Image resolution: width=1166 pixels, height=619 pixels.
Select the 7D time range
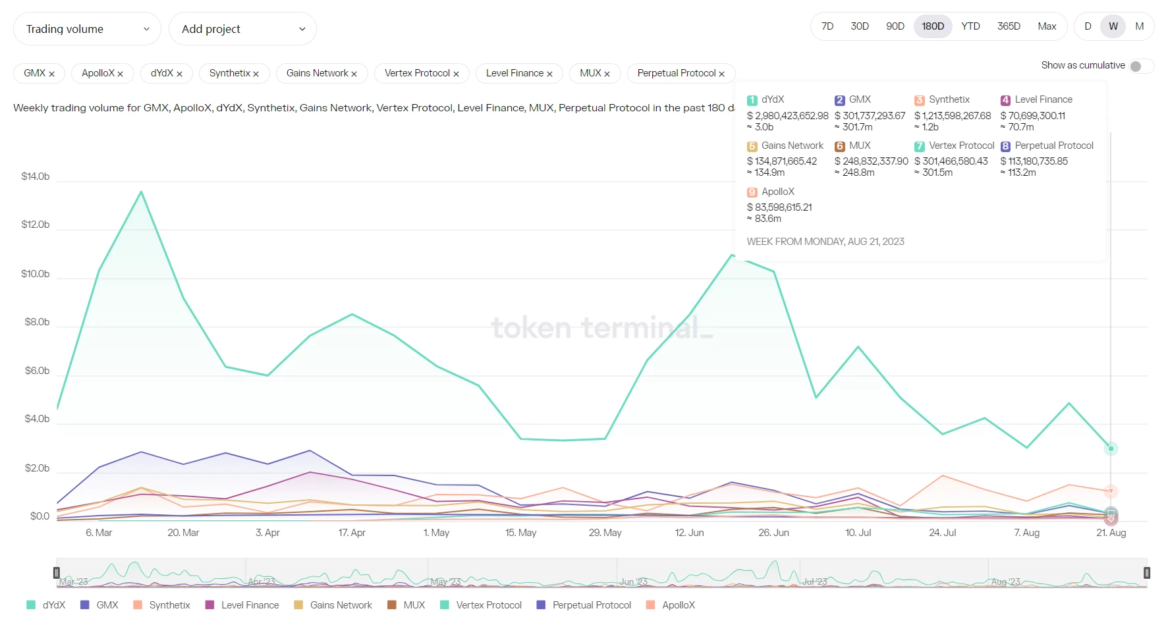click(x=827, y=26)
